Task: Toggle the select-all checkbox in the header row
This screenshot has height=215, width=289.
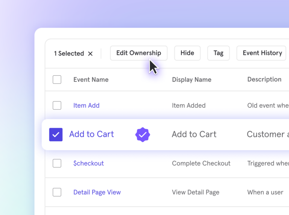Action: click(57, 79)
